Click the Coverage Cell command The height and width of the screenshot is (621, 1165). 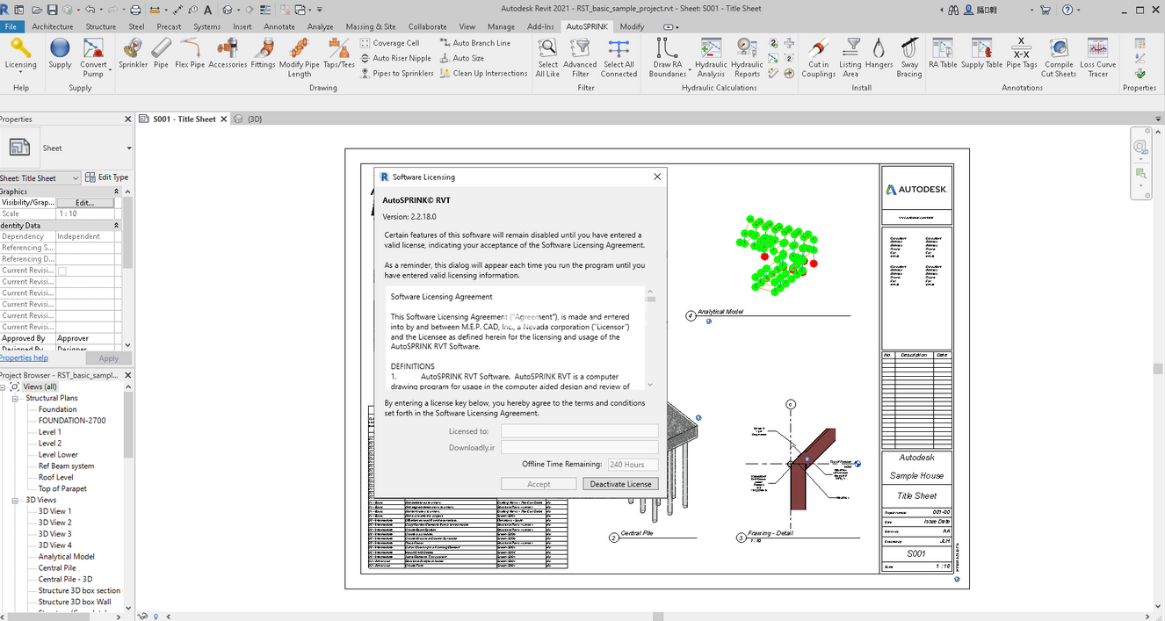(390, 43)
